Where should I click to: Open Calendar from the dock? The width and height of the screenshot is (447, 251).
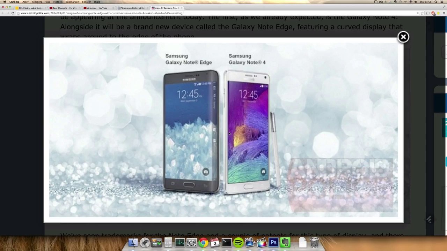pos(215,243)
